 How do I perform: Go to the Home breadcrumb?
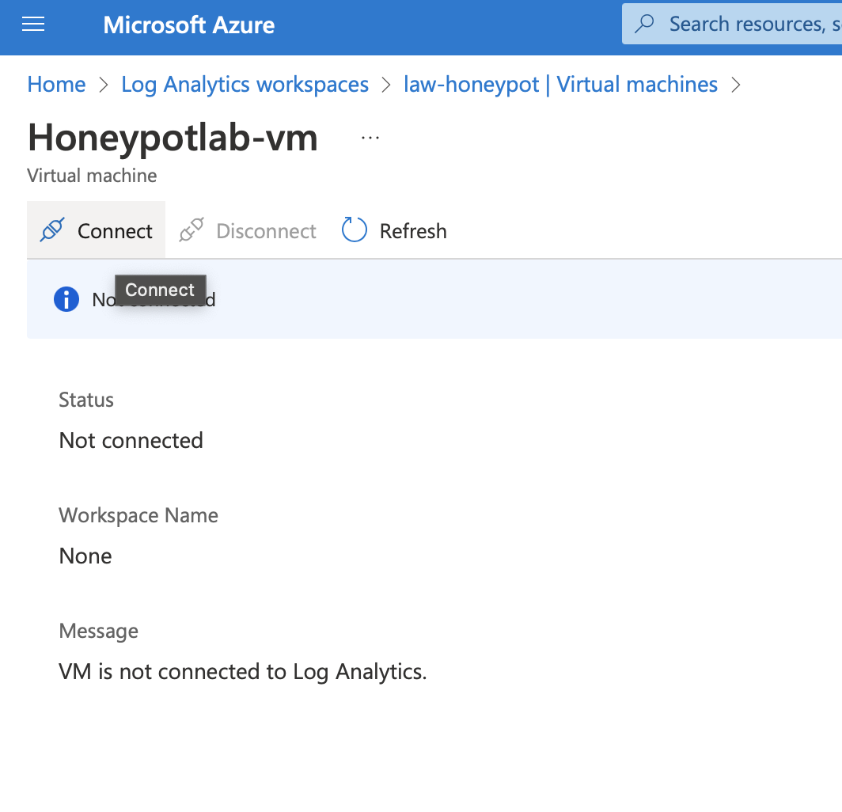[56, 85]
